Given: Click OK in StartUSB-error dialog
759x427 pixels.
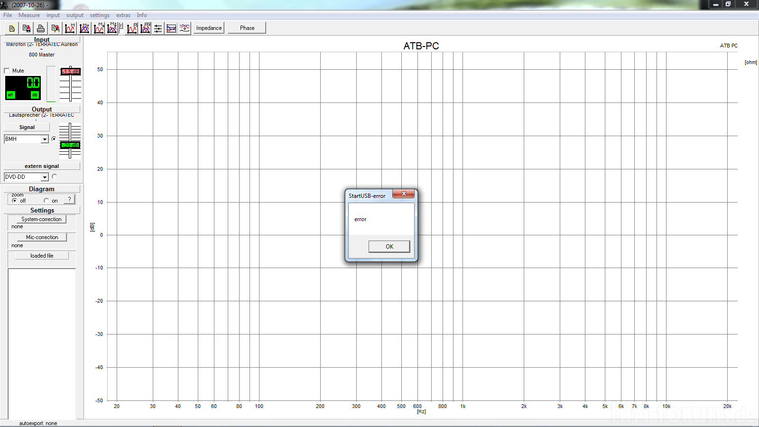Looking at the screenshot, I should tap(389, 246).
